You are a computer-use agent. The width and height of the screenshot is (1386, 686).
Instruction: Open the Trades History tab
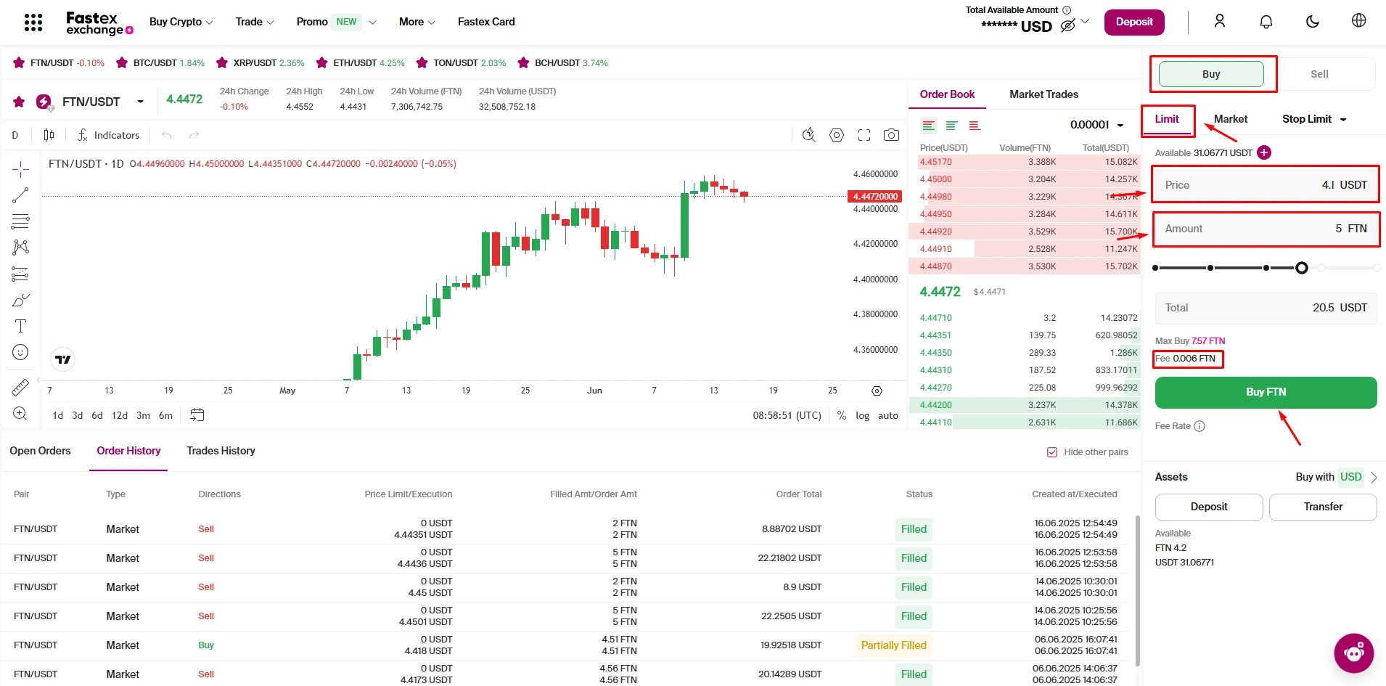tap(221, 451)
